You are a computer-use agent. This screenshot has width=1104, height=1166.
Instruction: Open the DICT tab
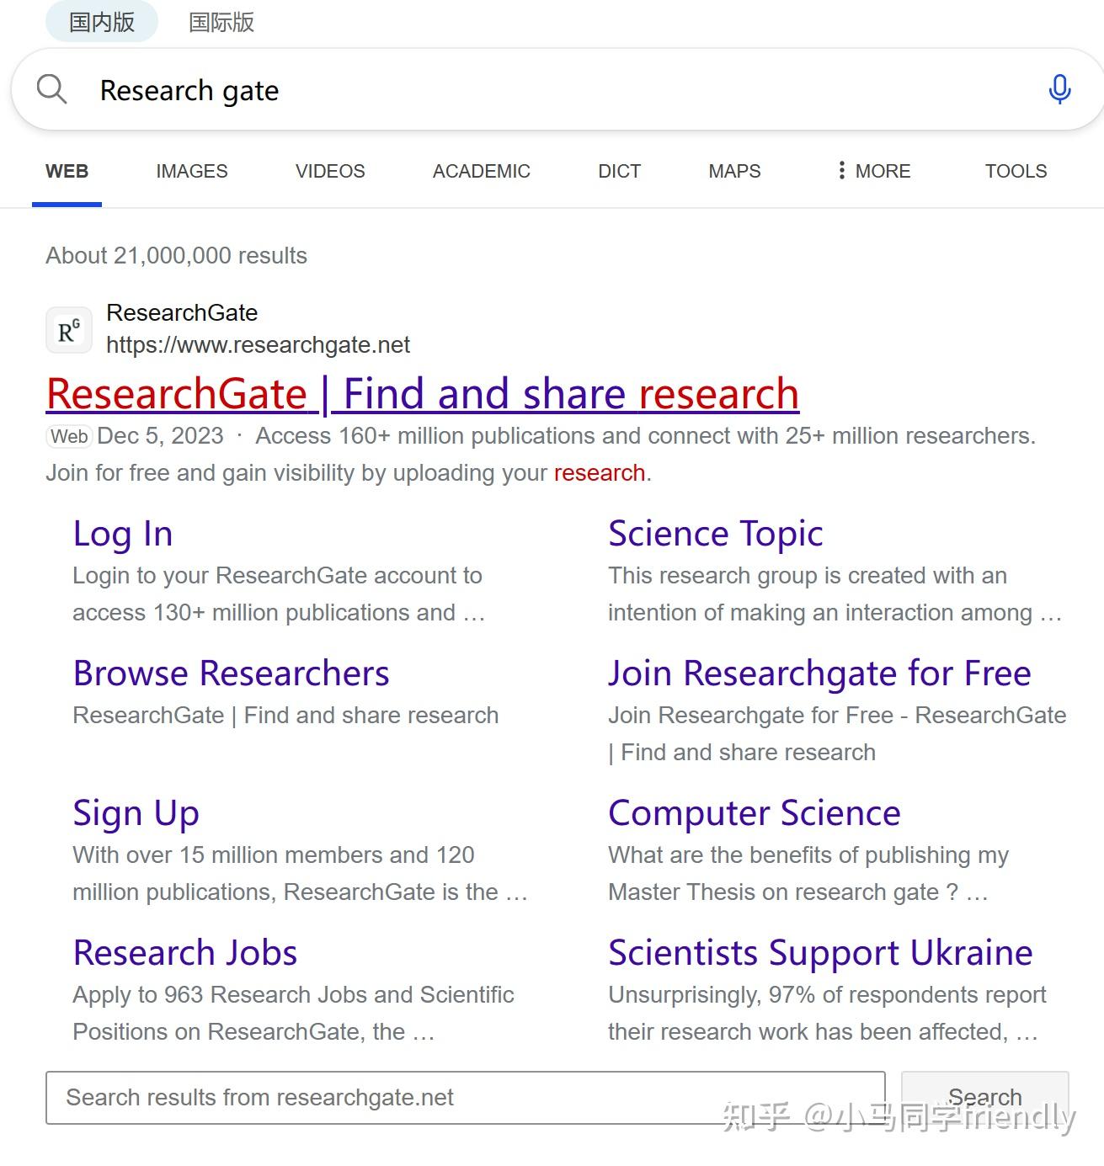619,170
